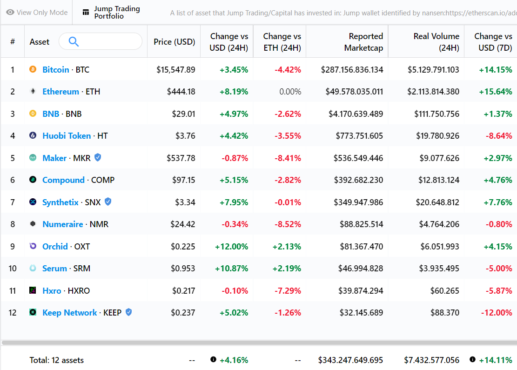The image size is (517, 370).
Task: Sort by Change vs ETH (24H) header
Action: [282, 42]
